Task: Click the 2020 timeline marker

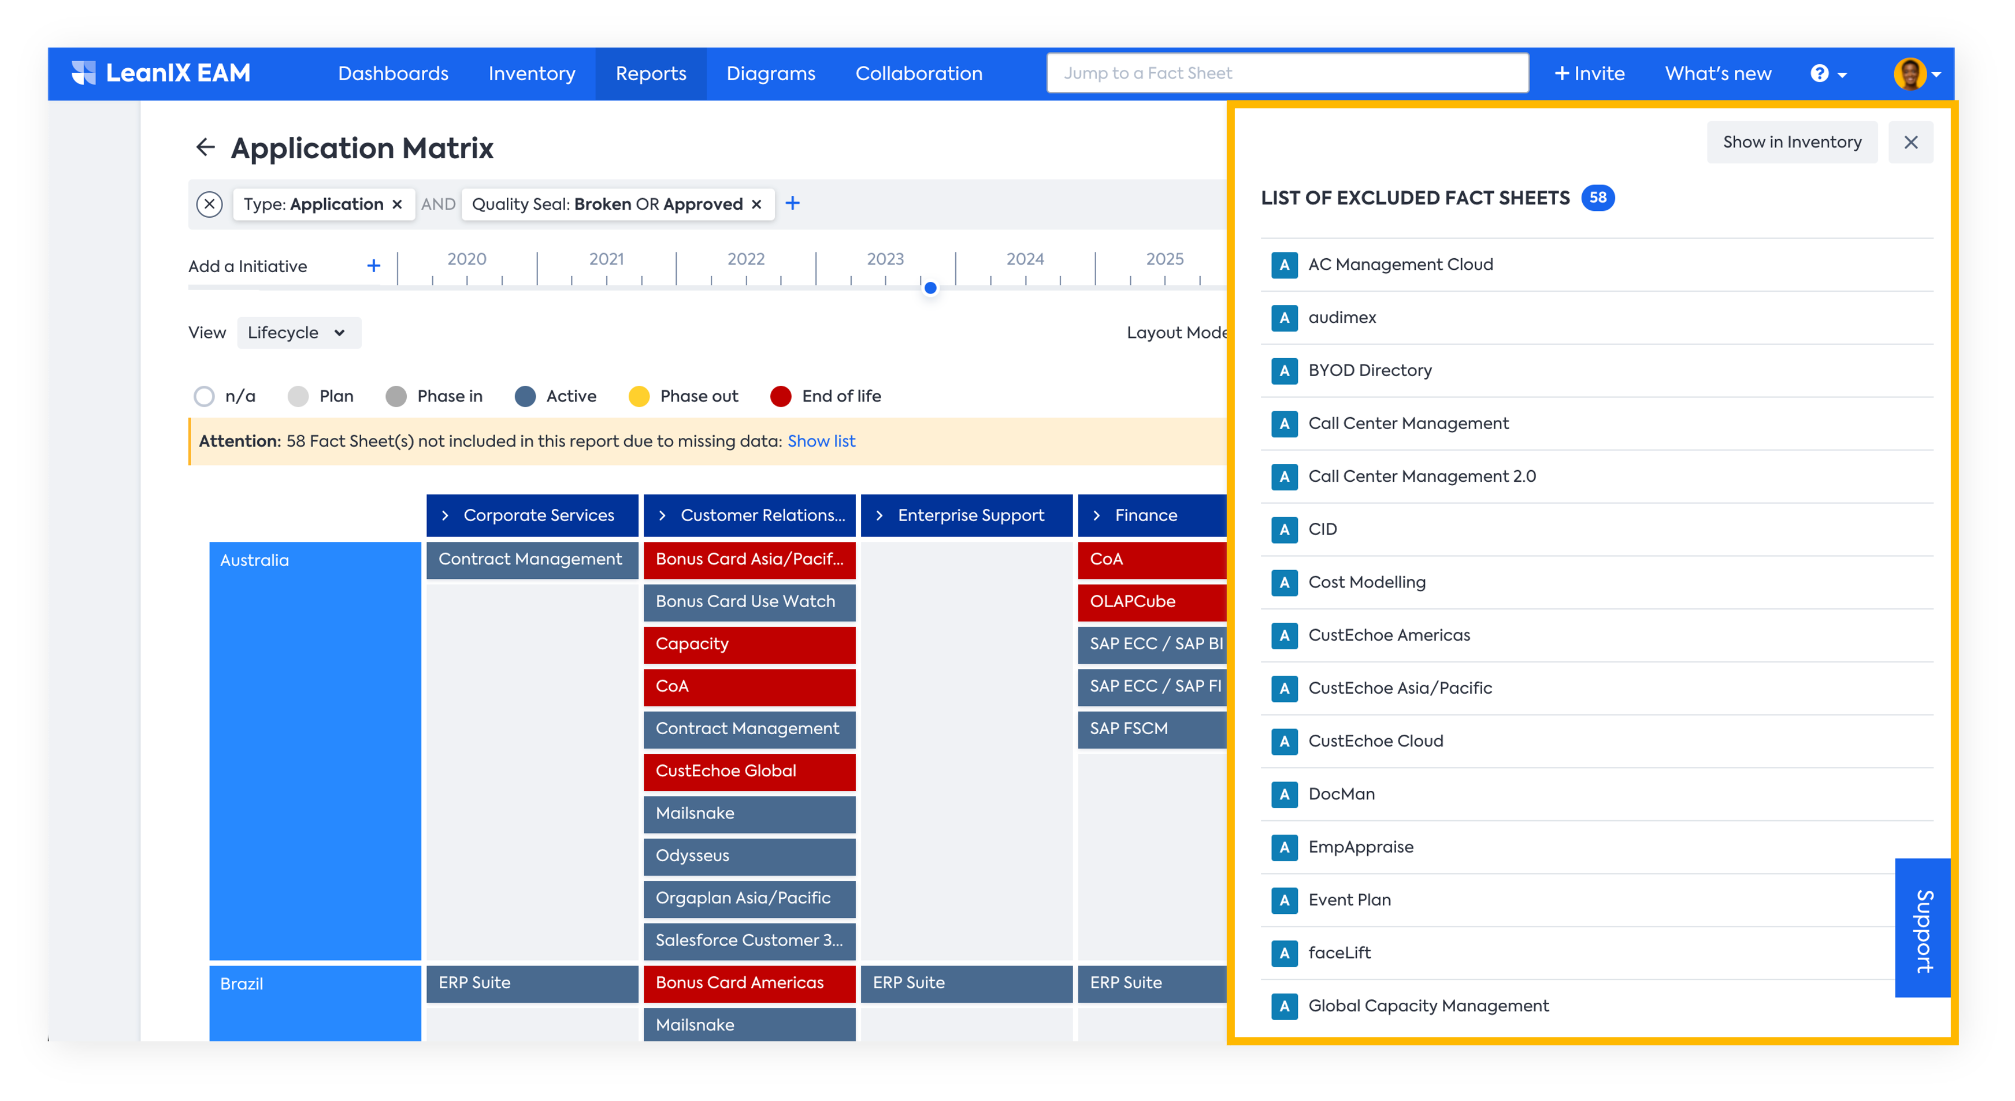Action: pyautogui.click(x=466, y=259)
